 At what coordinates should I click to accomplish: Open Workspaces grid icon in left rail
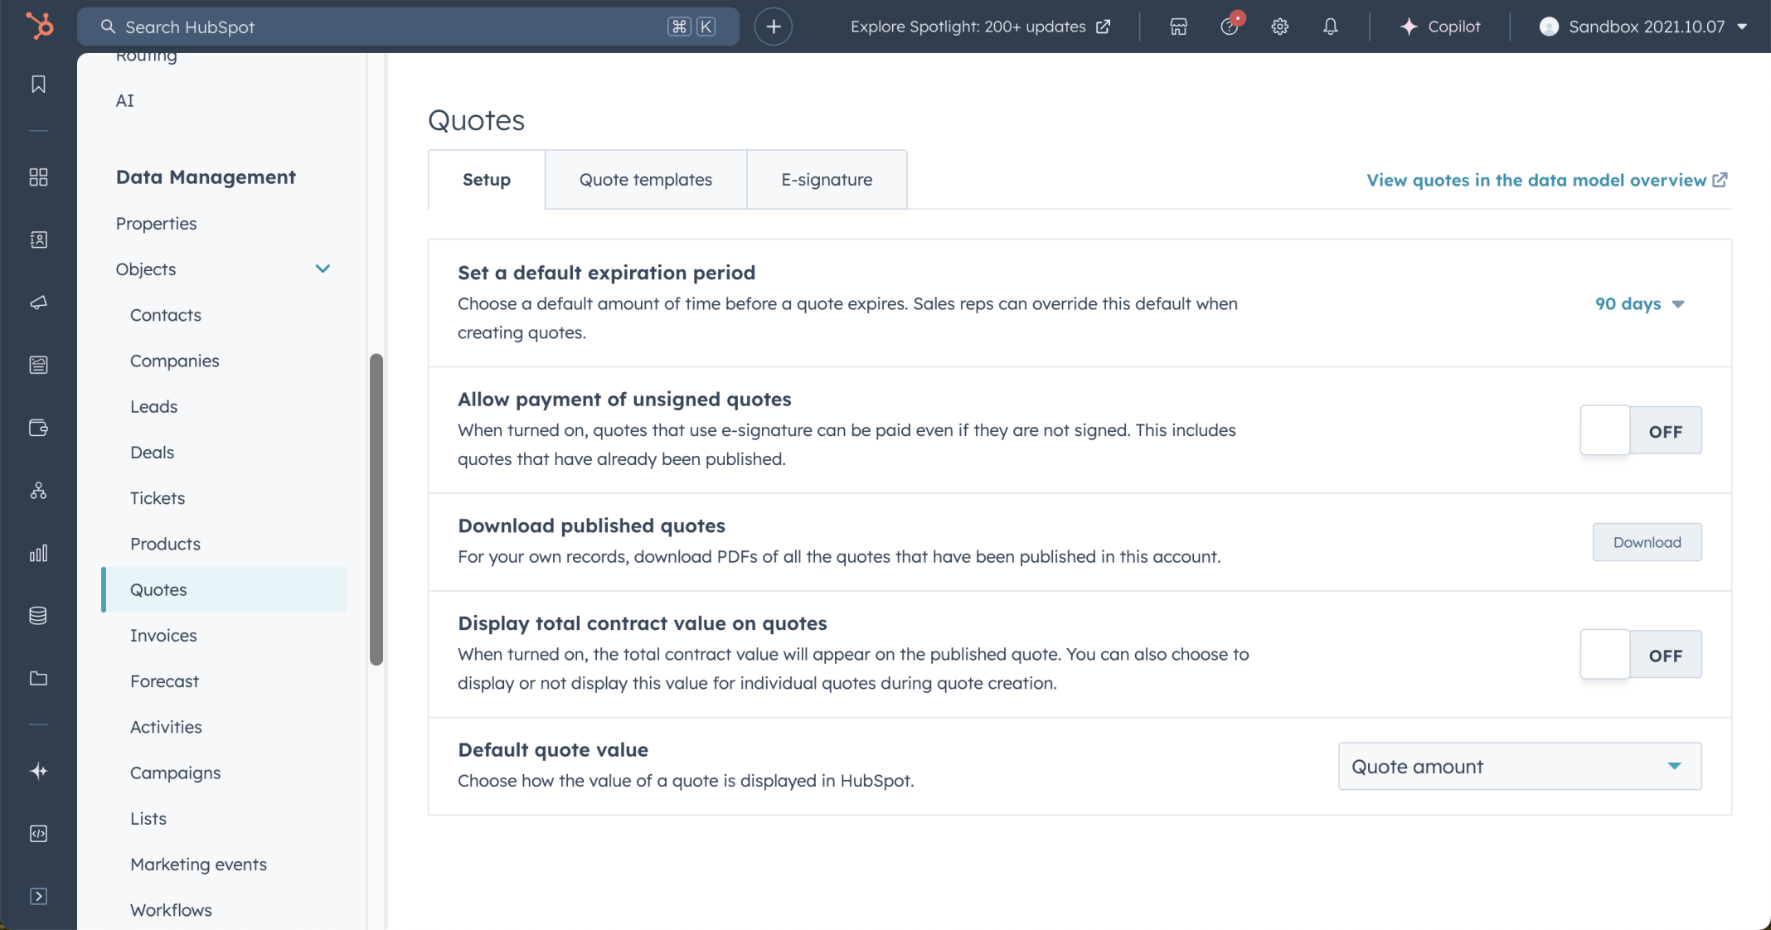pyautogui.click(x=38, y=177)
